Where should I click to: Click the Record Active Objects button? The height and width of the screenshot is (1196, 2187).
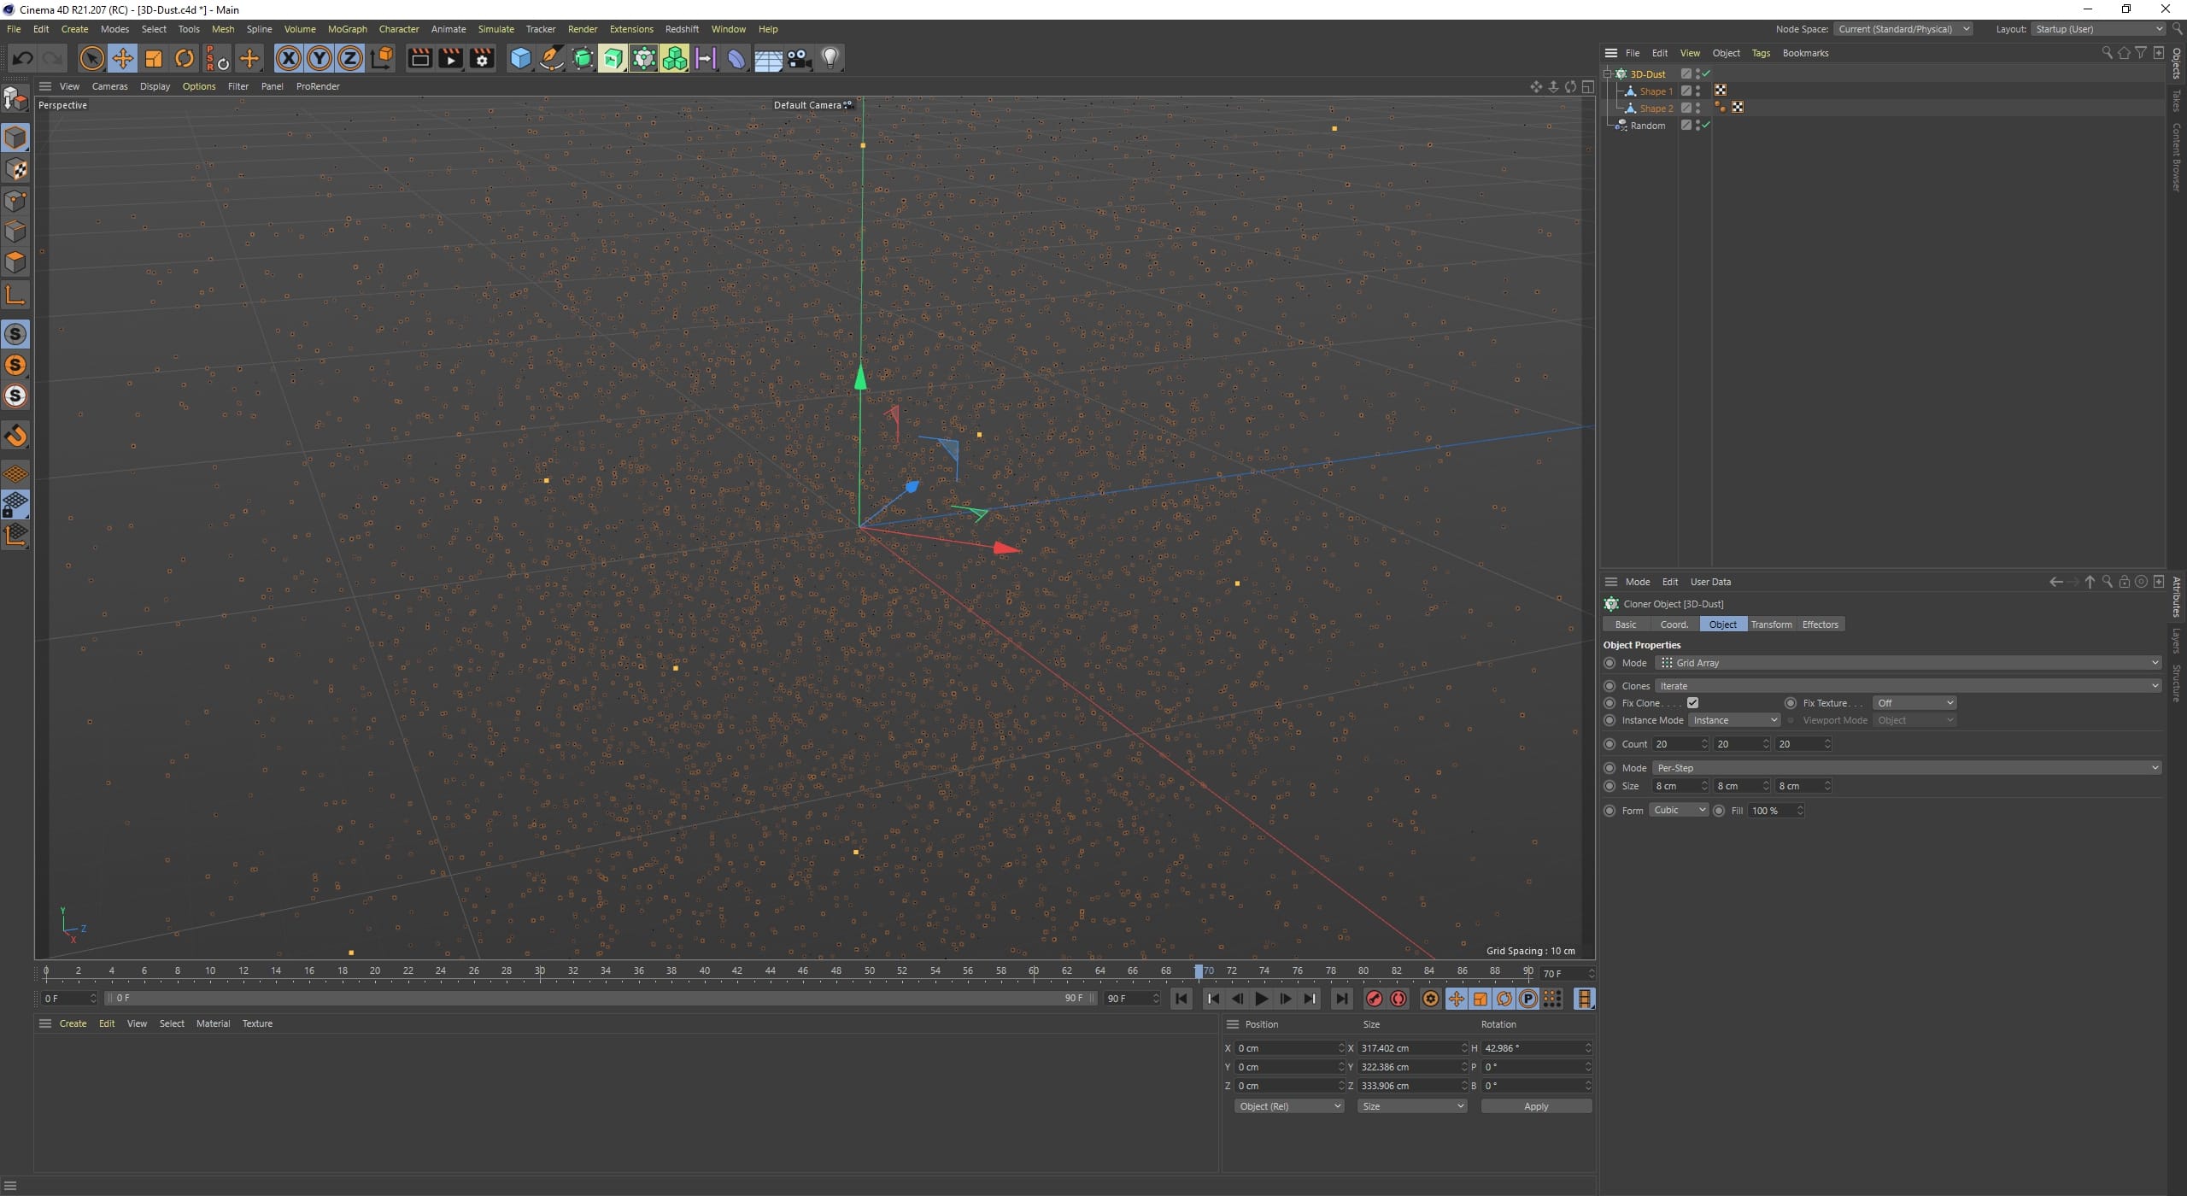point(1374,999)
